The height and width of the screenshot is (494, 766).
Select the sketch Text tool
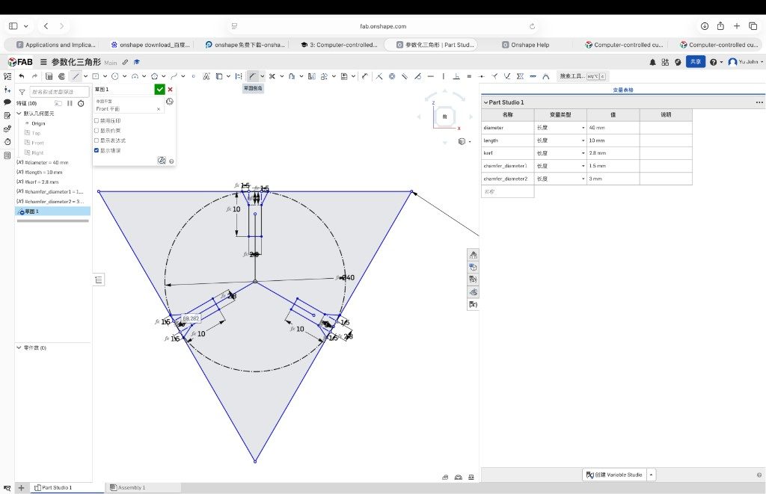(x=206, y=76)
